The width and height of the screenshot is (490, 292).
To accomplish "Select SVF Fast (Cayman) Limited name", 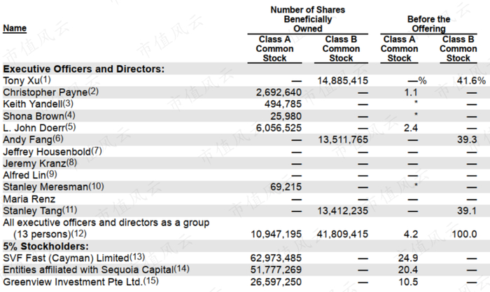I will [x=73, y=258].
